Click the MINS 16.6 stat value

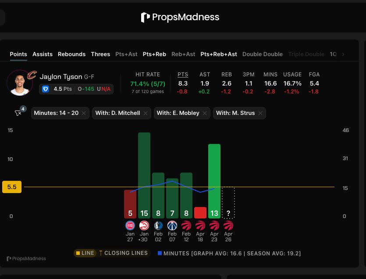pos(270,83)
